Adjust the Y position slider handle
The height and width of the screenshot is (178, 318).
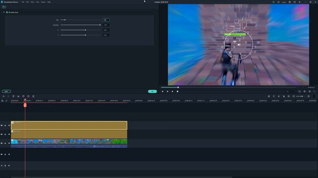pos(85,35)
